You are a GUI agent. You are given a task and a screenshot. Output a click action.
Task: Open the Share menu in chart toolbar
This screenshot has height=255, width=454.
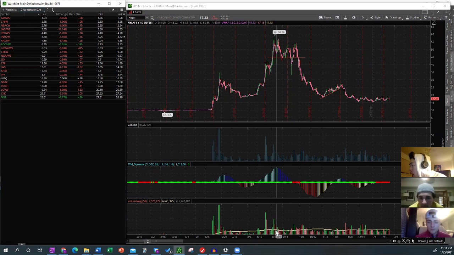pos(325,17)
